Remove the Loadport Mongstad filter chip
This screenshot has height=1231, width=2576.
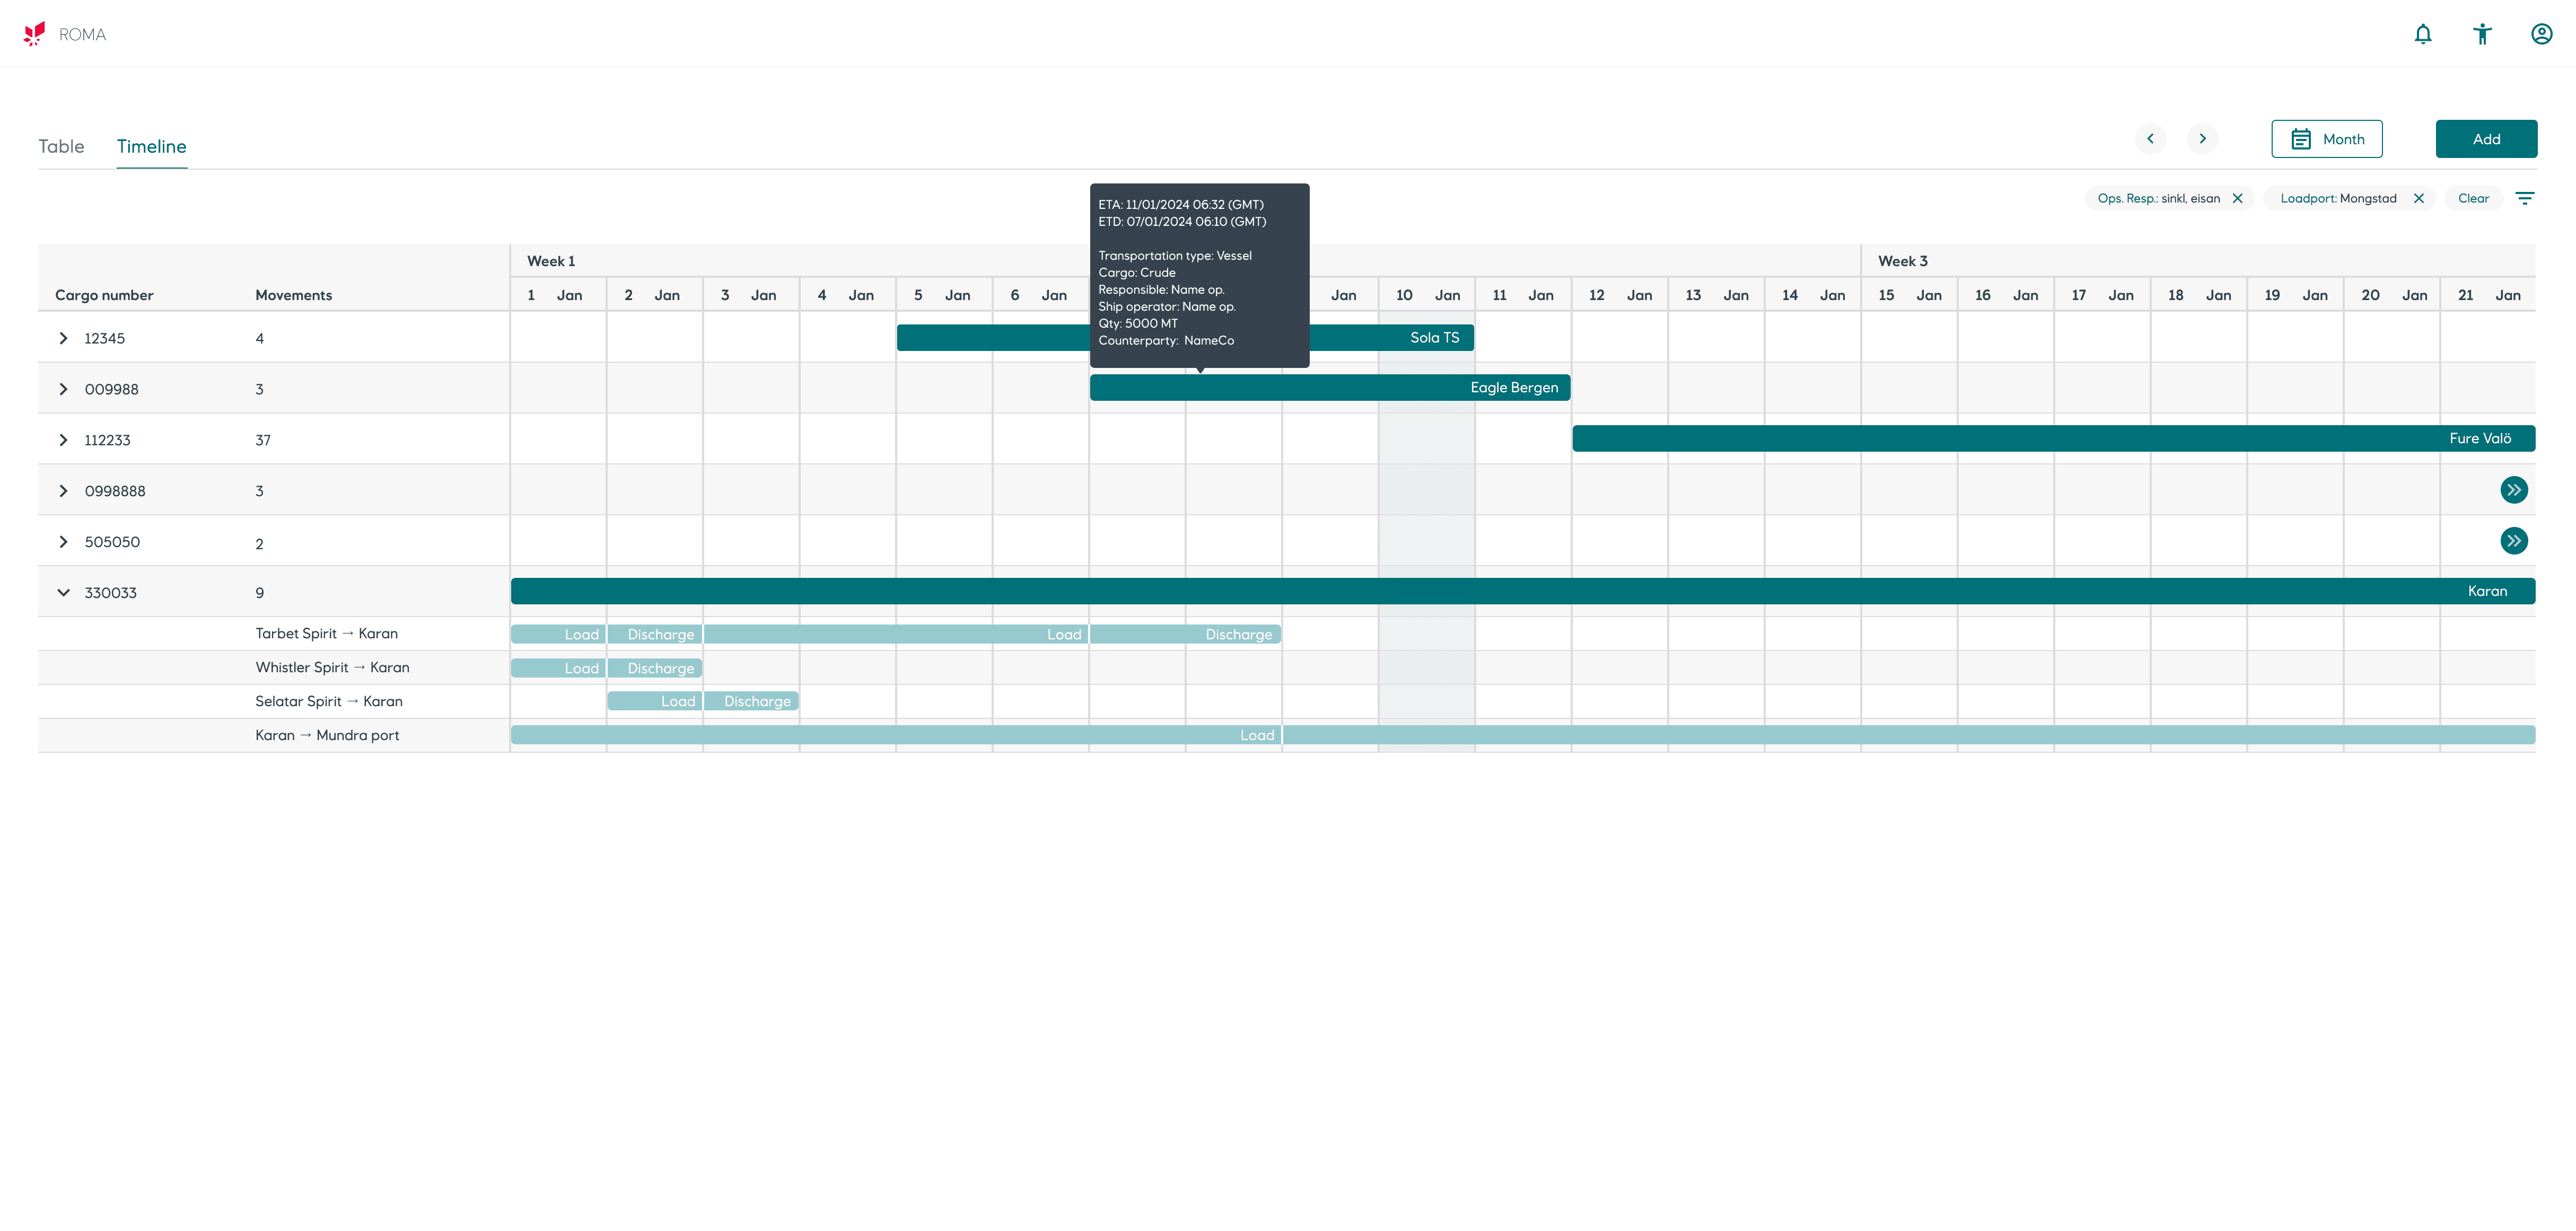[2418, 198]
